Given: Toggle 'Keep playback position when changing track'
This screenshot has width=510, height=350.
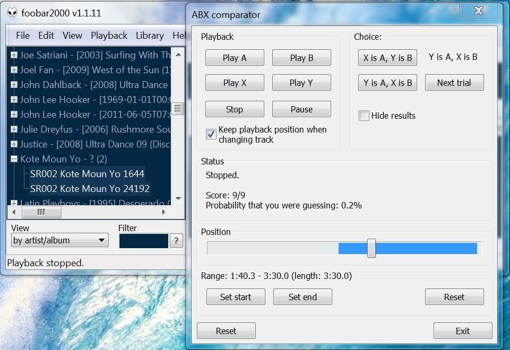Looking at the screenshot, I should pyautogui.click(x=211, y=134).
